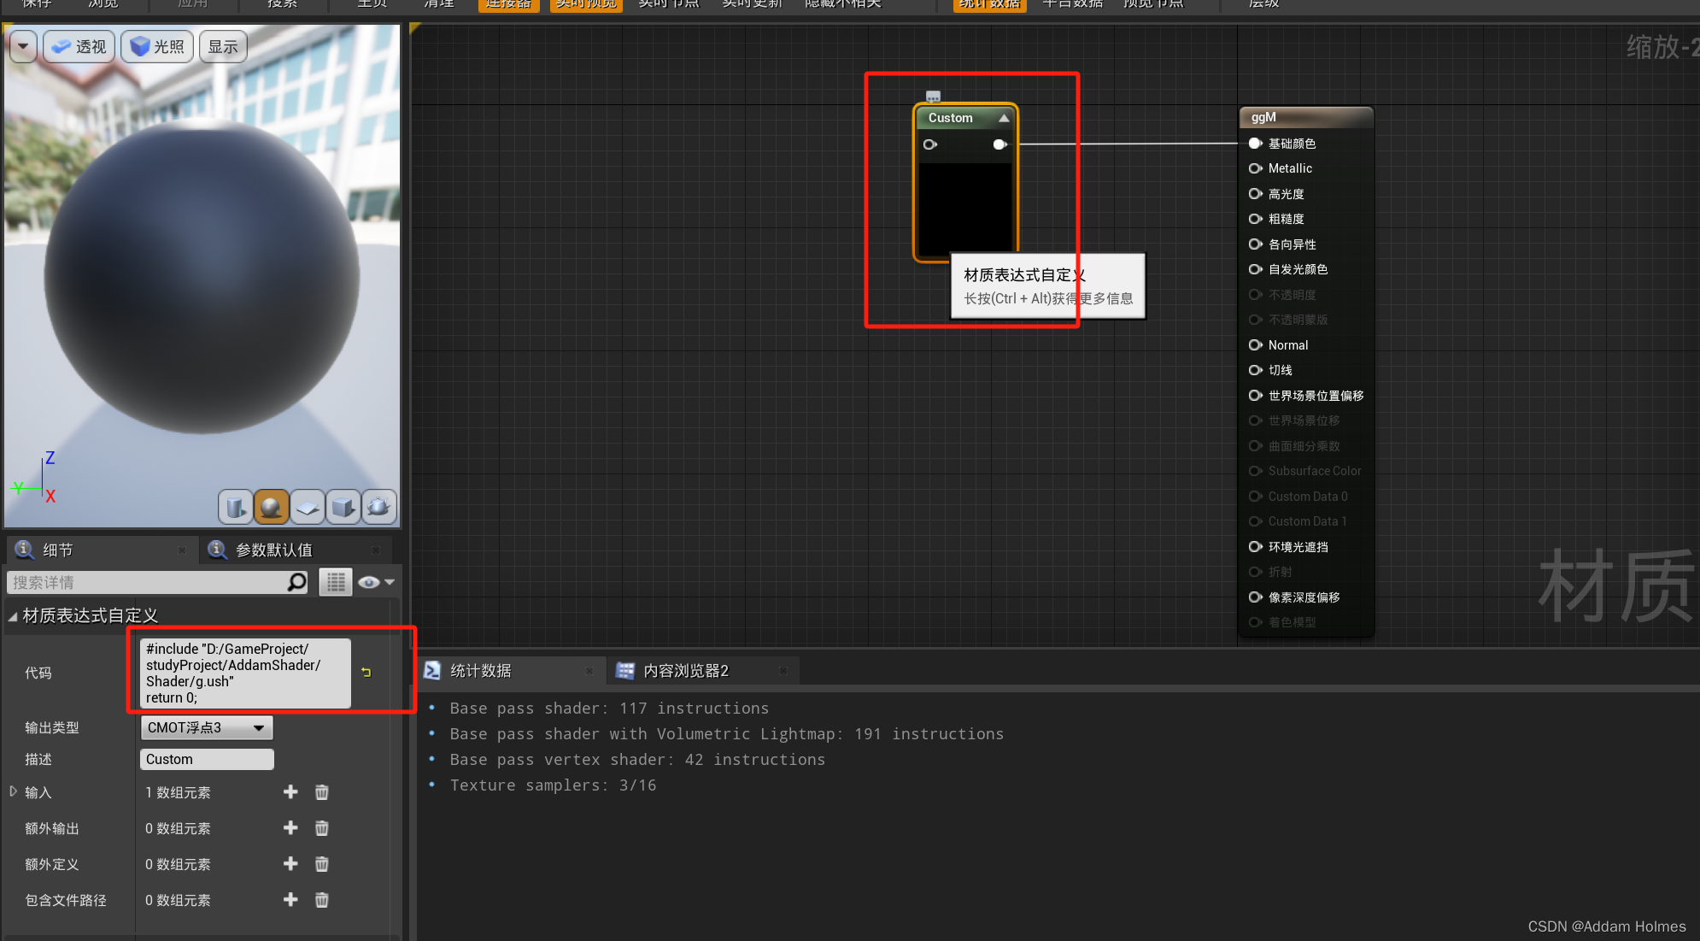Toggle the 光照 lit view mode

tap(158, 46)
